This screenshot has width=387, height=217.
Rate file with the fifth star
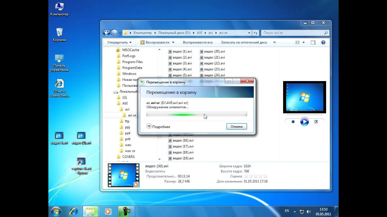265,176
